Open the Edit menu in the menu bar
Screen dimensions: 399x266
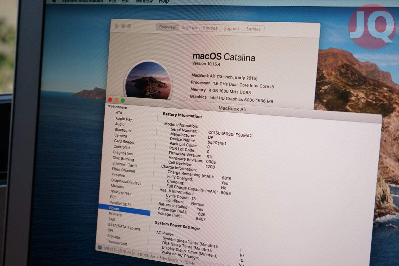tap(126, 1)
